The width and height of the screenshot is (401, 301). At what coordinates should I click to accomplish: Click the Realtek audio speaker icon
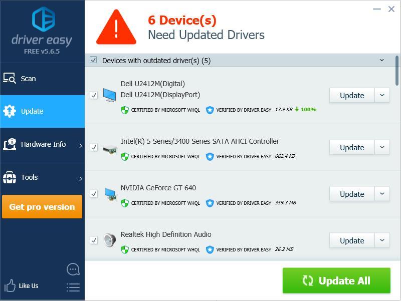point(110,240)
